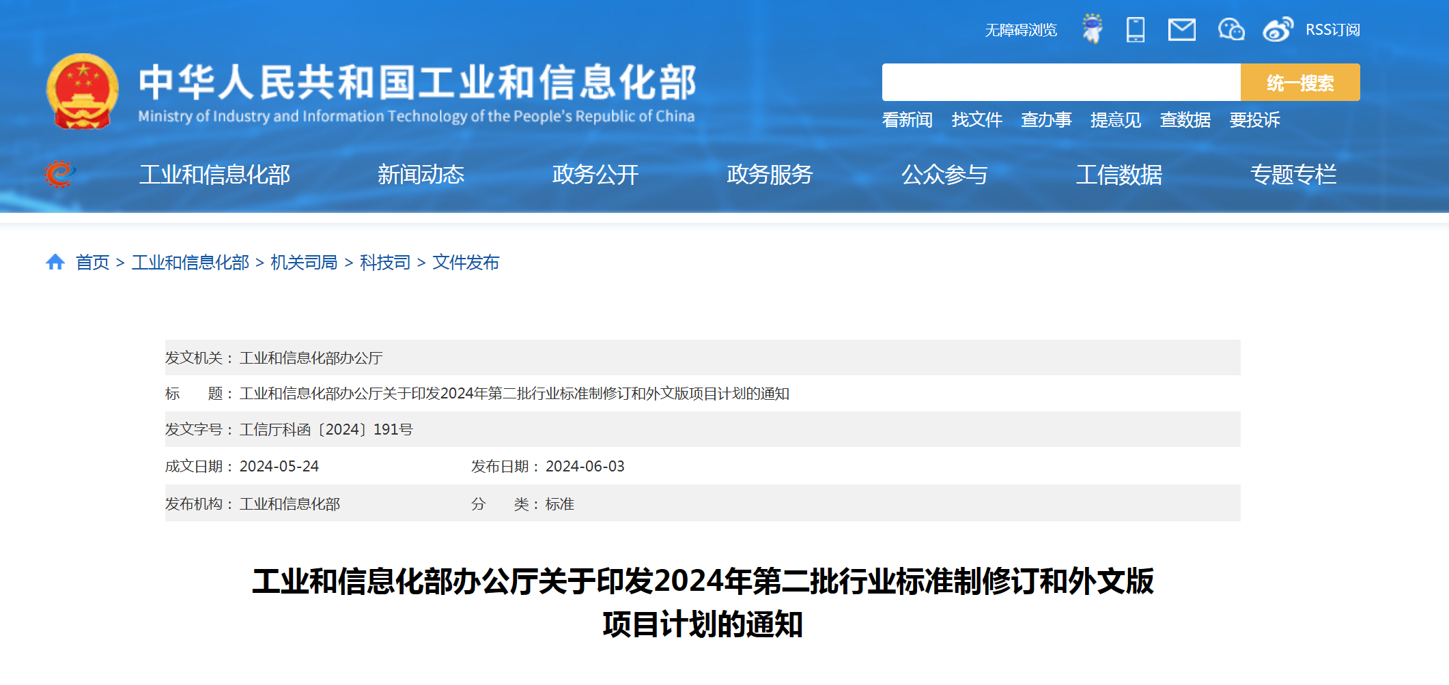Open the mobile version phone icon
Screen dimensions: 1449x685
coord(1136,29)
